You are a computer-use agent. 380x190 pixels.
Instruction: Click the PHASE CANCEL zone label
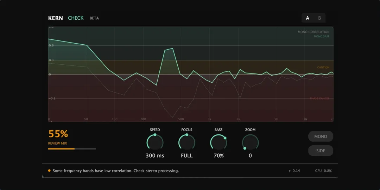coord(319,99)
